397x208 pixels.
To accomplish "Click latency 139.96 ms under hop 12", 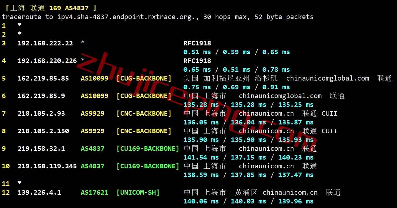I will tap(296, 201).
